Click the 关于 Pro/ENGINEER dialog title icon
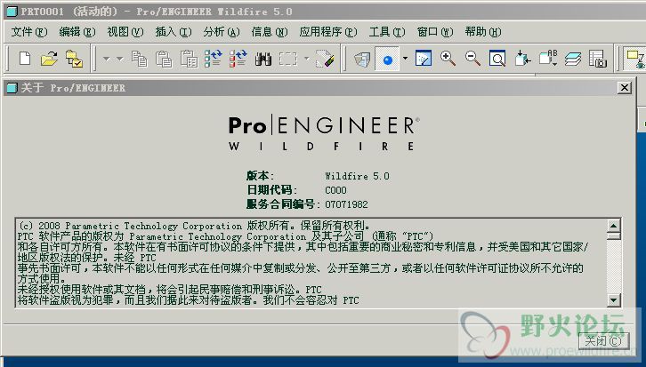This screenshot has height=367, width=646. [12, 88]
